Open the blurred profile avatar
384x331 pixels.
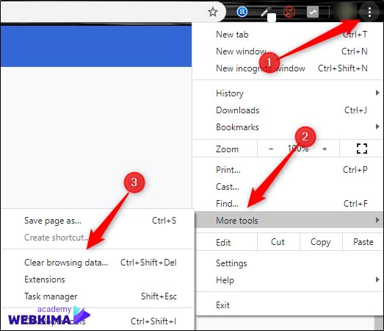pos(346,12)
